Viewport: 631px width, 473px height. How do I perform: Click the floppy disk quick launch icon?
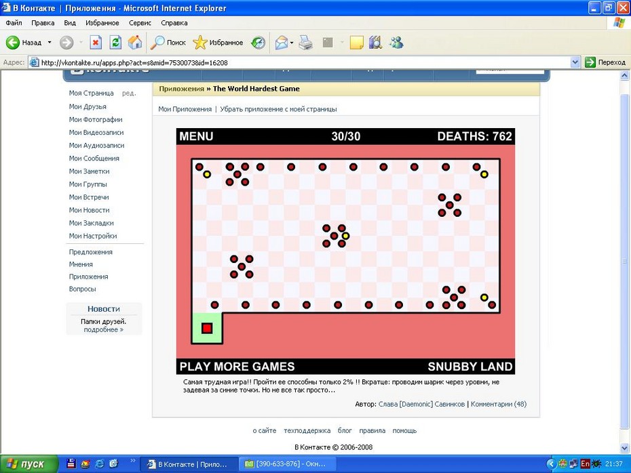pos(71,464)
